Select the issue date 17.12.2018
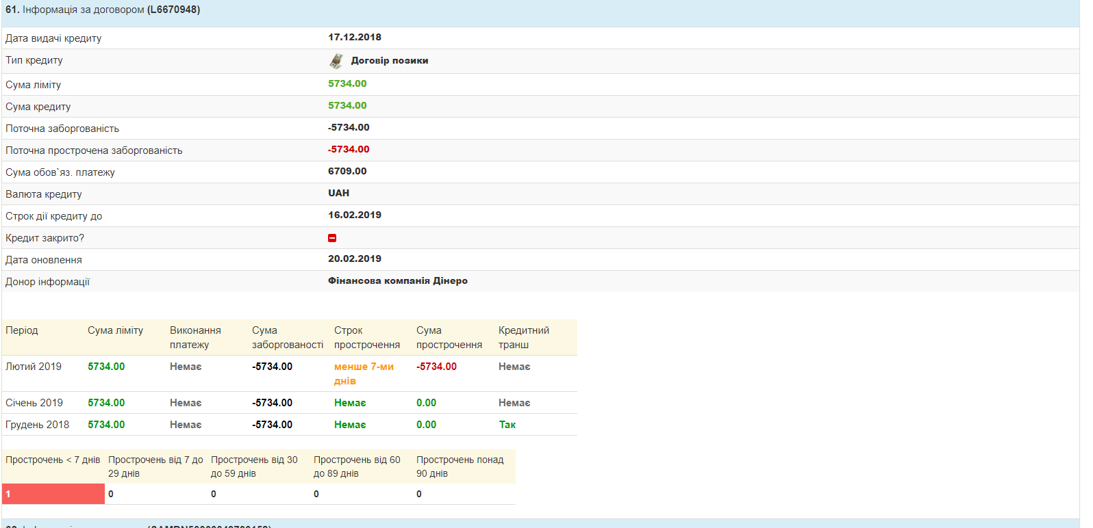The width and height of the screenshot is (1093, 528). point(355,38)
